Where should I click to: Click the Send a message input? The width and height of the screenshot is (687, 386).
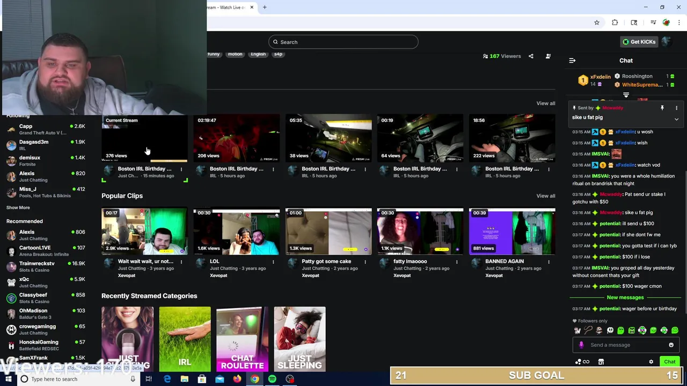pyautogui.click(x=625, y=345)
